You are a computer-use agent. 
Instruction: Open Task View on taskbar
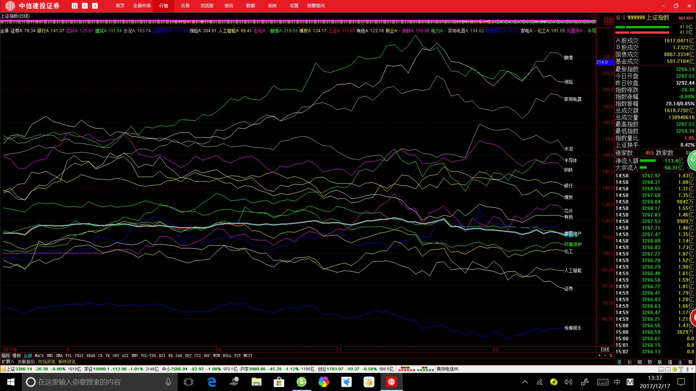pos(188,382)
